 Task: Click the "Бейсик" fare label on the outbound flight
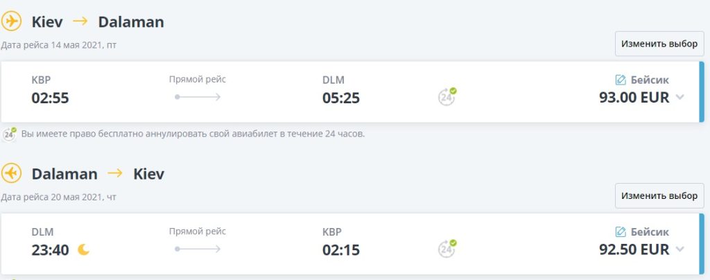[x=650, y=80]
